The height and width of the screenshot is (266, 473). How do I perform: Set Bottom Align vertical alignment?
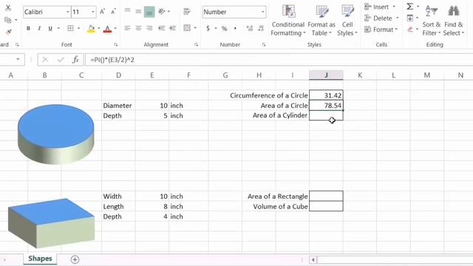(x=149, y=12)
